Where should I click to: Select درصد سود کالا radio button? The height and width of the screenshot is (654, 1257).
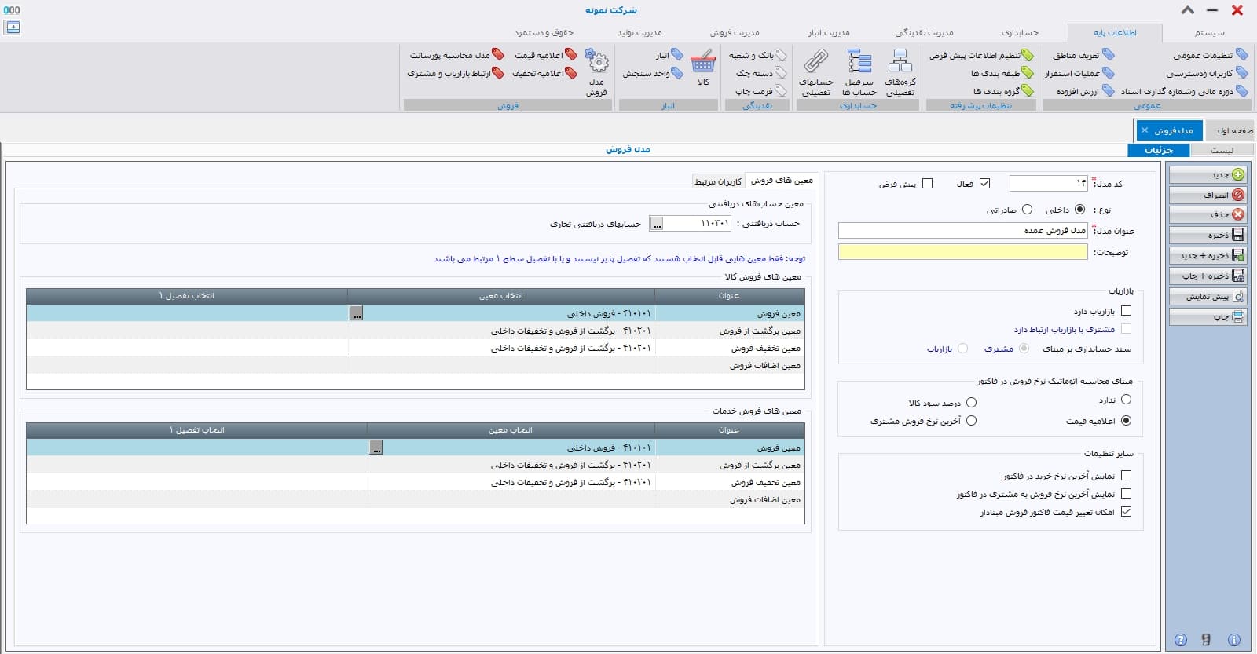pyautogui.click(x=971, y=402)
